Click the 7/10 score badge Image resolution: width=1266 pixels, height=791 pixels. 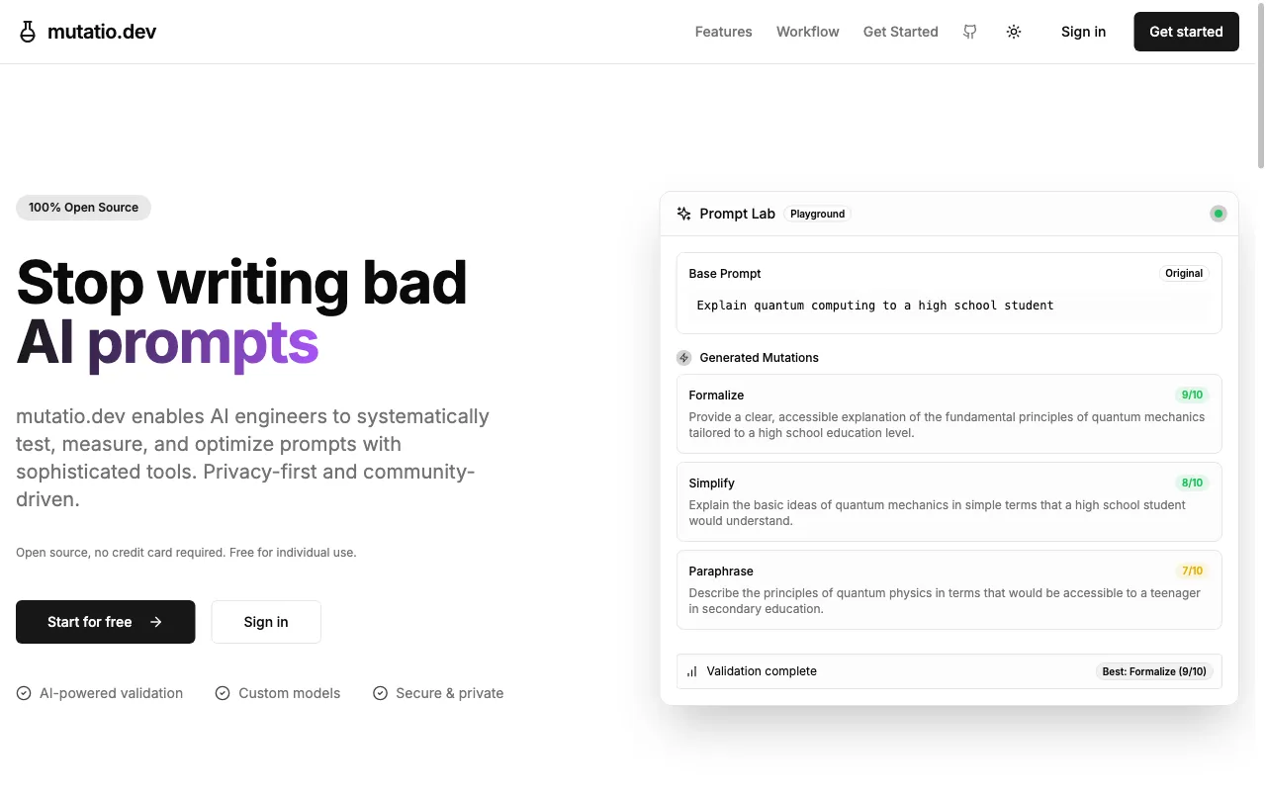point(1192,571)
